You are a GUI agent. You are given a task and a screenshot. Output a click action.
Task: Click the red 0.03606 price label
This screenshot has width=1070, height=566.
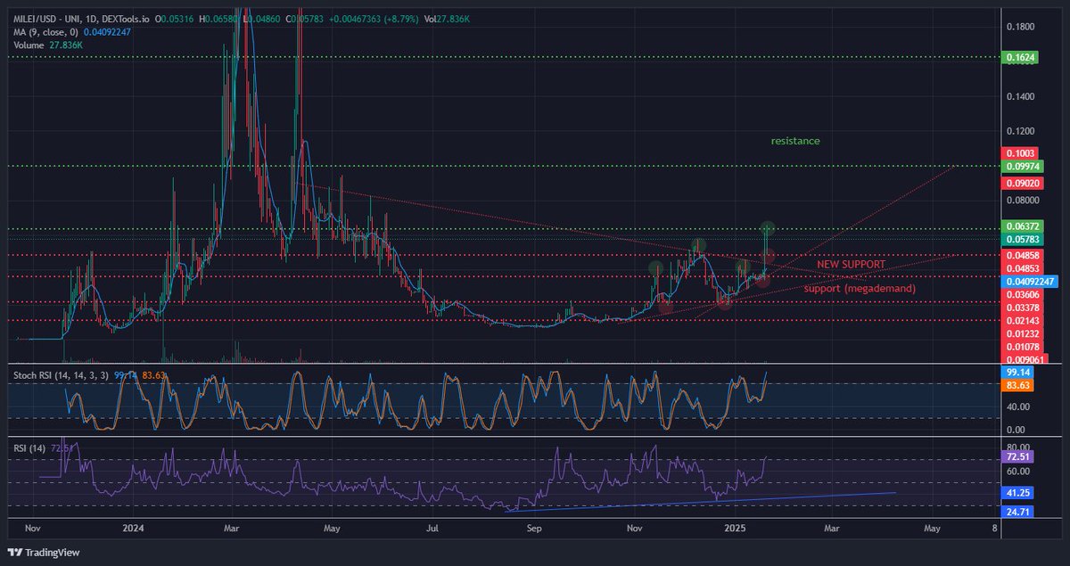pyautogui.click(x=1021, y=294)
